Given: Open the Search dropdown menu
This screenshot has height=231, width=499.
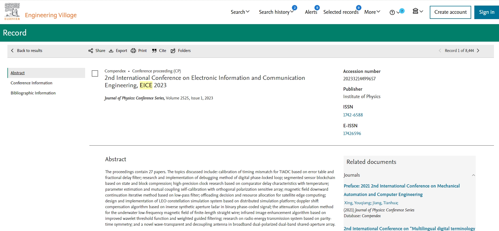Looking at the screenshot, I should pyautogui.click(x=240, y=12).
